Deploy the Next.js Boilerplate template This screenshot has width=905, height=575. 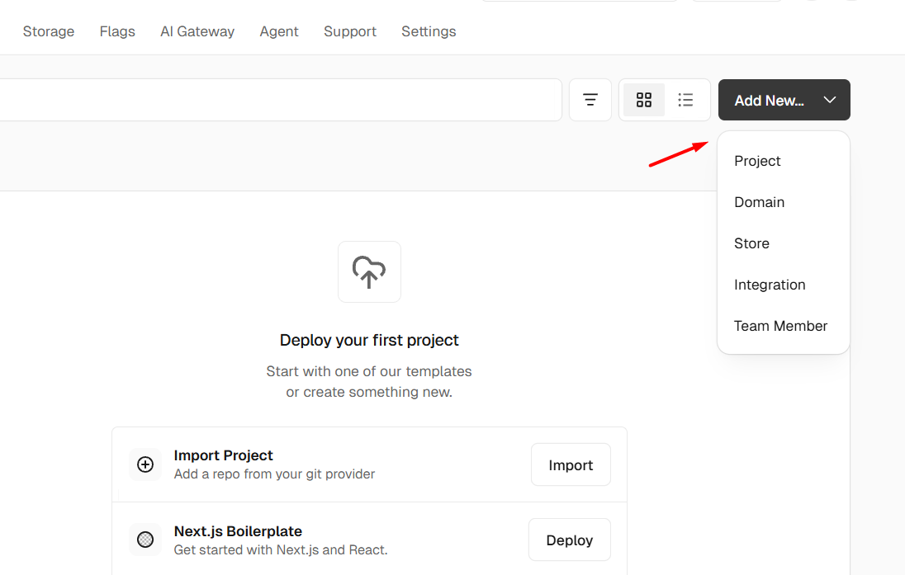[x=569, y=540]
